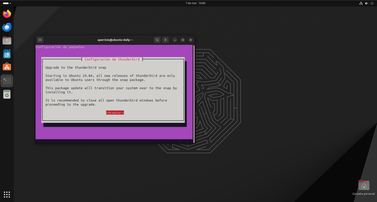
Task: Launch Thunderbird mail from the dock
Action: [7, 27]
